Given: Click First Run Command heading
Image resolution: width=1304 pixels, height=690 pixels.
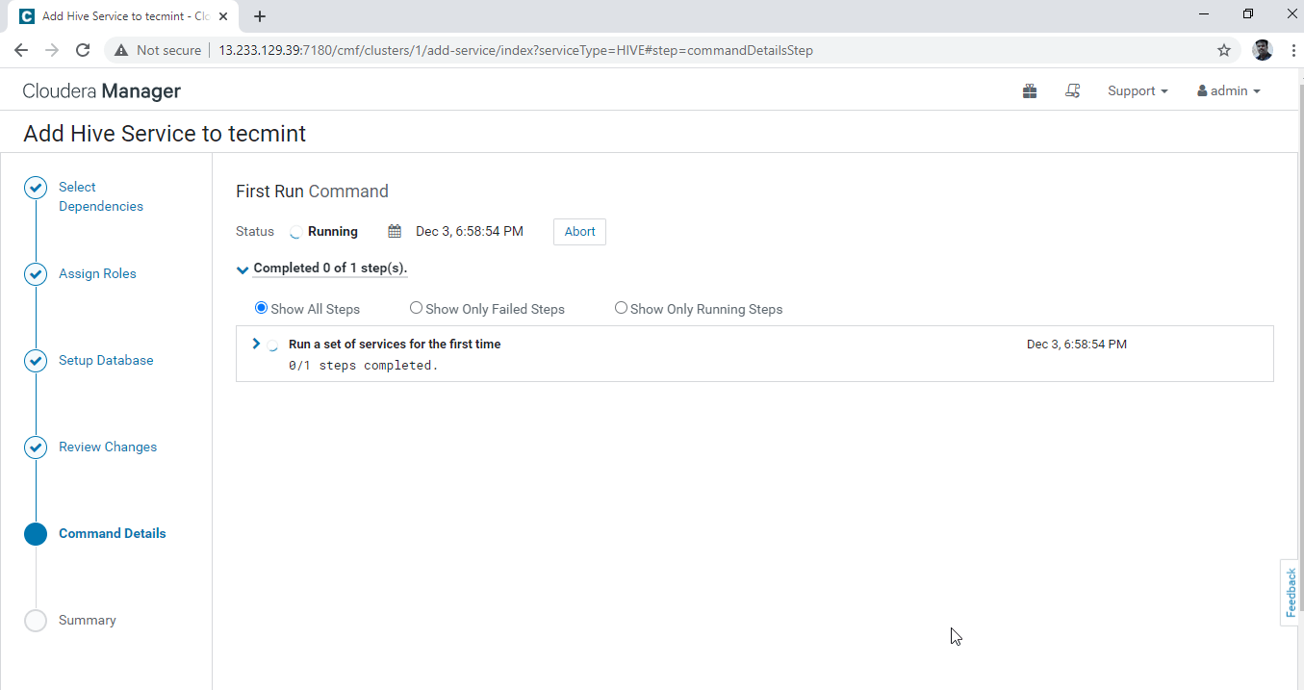Looking at the screenshot, I should point(312,192).
